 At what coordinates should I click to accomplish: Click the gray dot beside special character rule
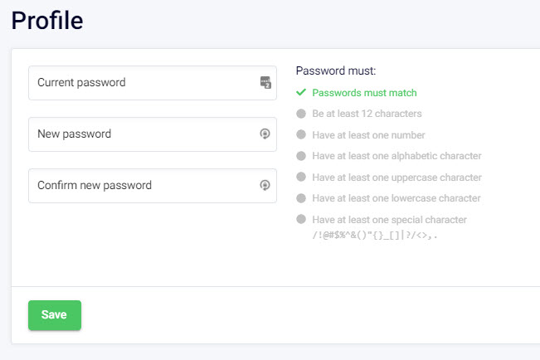coord(301,220)
